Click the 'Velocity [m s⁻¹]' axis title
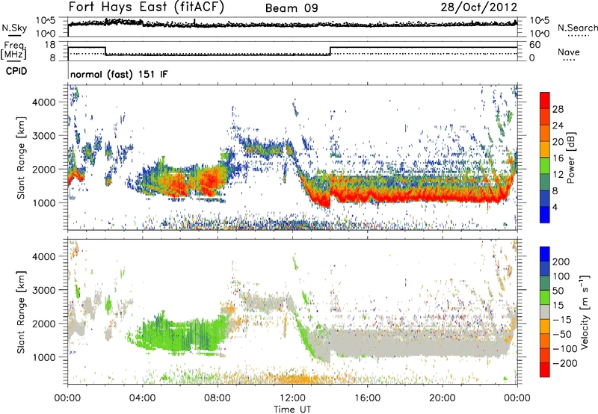The height and width of the screenshot is (414, 598). click(585, 312)
